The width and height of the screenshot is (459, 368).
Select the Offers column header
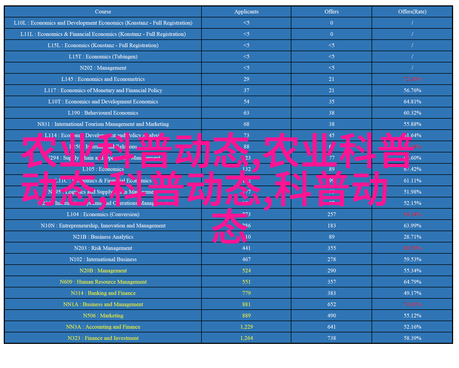coord(331,12)
